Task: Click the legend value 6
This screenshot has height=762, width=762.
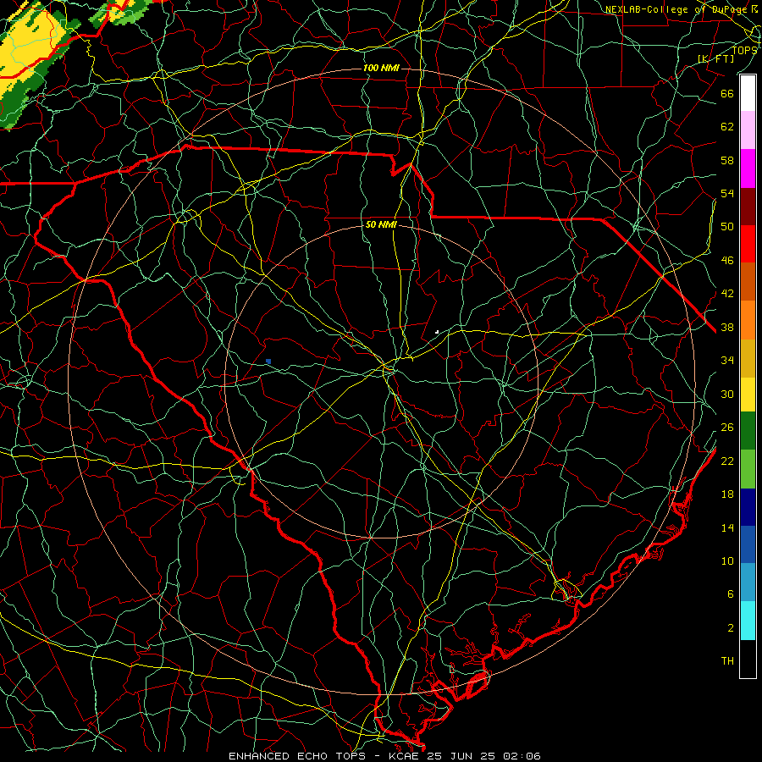Action: click(730, 594)
